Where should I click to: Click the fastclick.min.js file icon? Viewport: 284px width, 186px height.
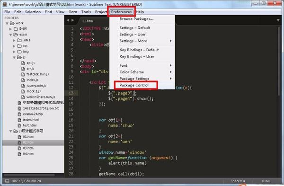point(23,74)
